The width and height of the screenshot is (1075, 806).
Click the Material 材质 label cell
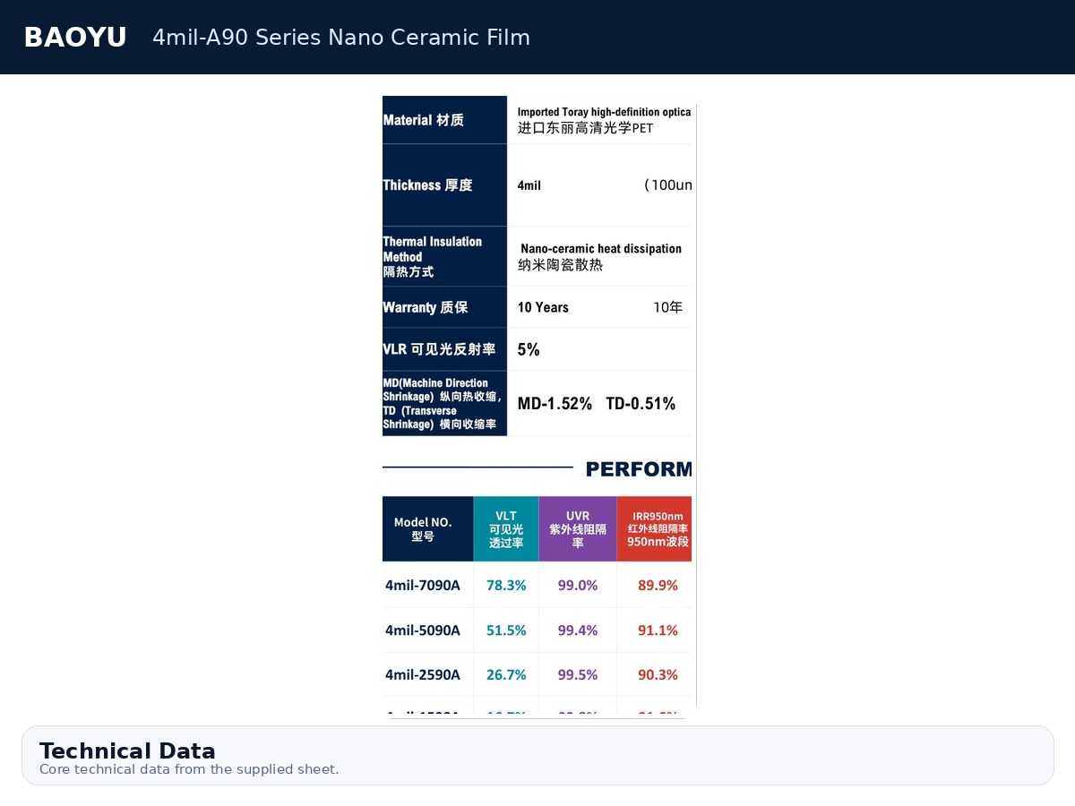(444, 120)
